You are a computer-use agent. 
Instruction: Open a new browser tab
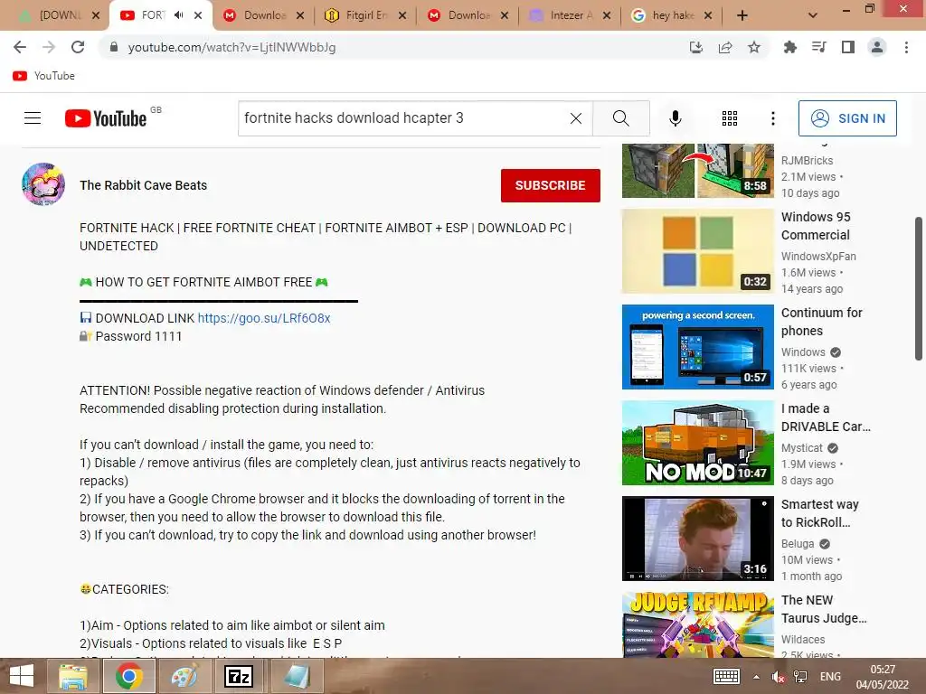pyautogui.click(x=742, y=15)
